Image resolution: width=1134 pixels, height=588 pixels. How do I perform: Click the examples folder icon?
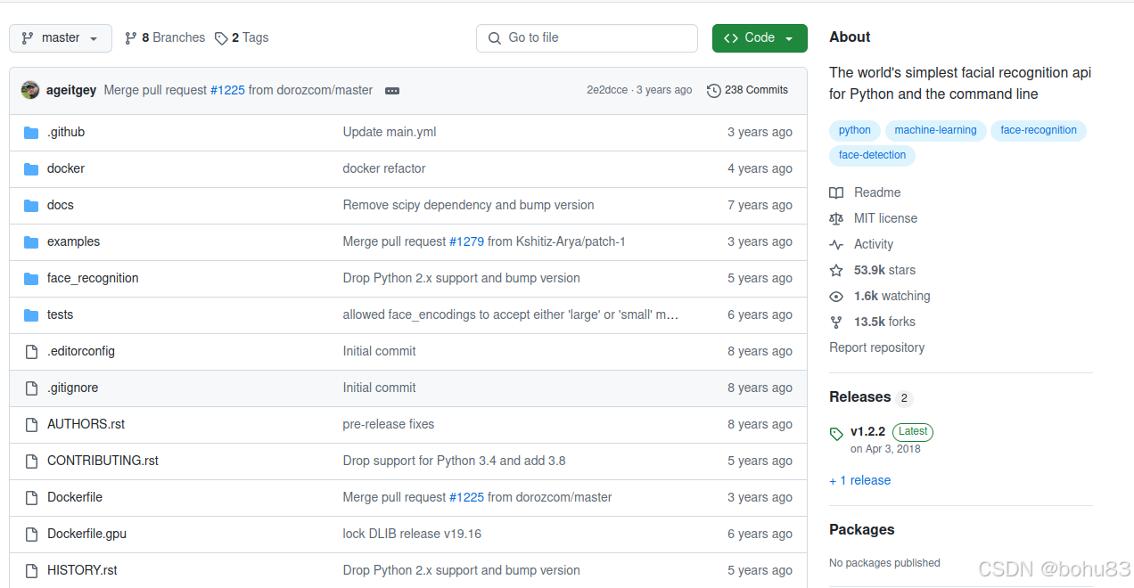(31, 241)
